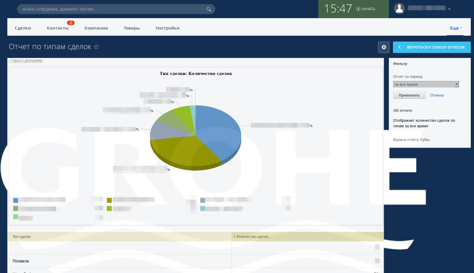Screen dimensions: 474x273
Task: Click the Применить button
Action: [x=409, y=95]
